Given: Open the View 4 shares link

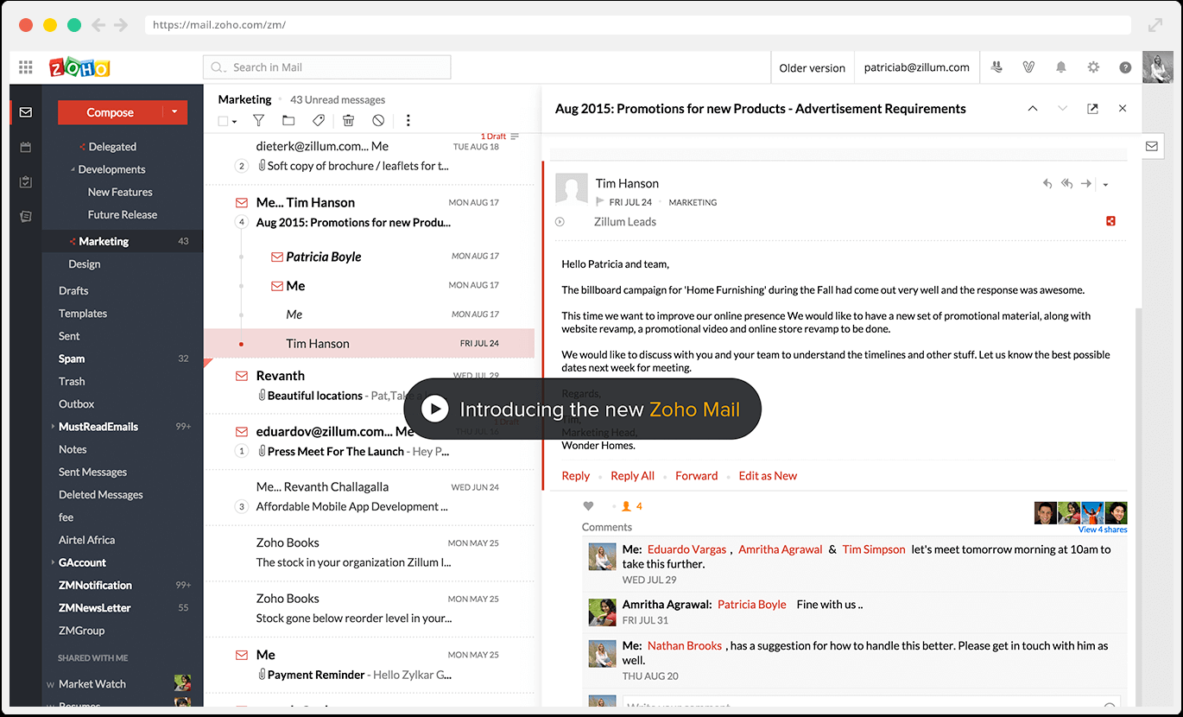Looking at the screenshot, I should pos(1103,528).
